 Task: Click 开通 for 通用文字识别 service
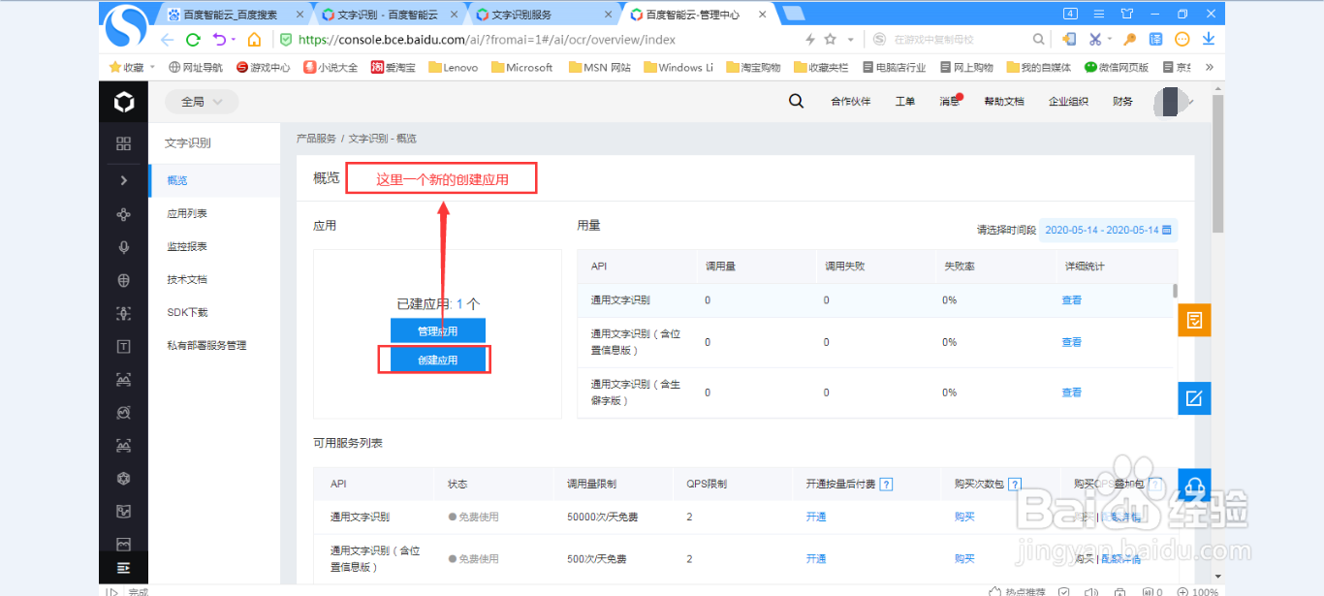pos(816,517)
